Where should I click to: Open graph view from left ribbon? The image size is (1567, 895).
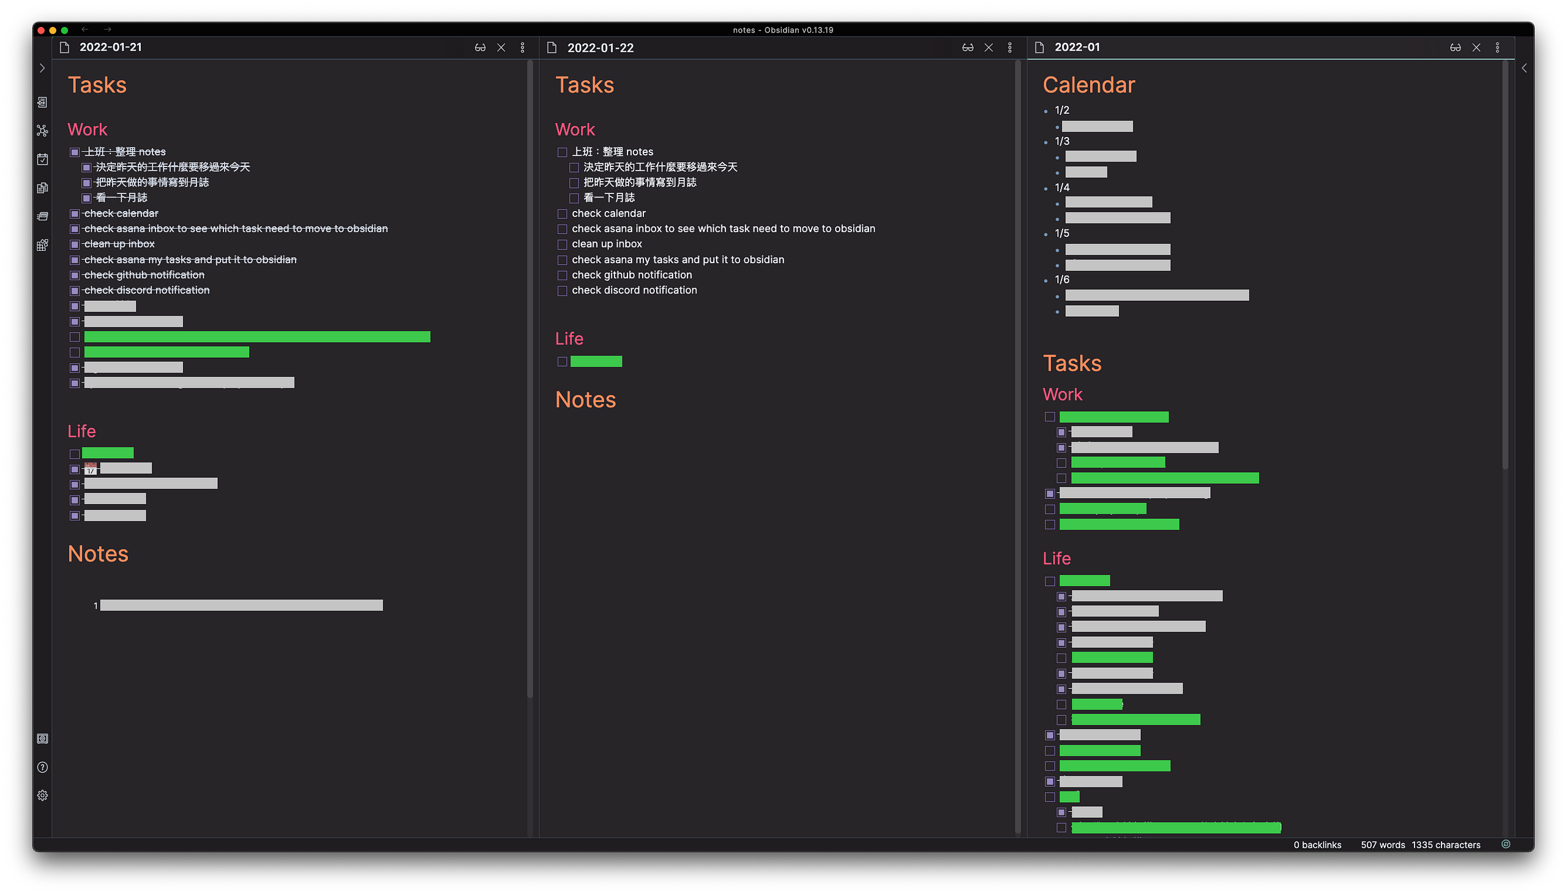coord(42,130)
